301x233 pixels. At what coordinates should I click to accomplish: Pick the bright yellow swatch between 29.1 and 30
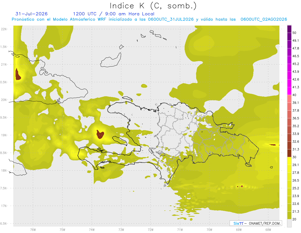pos(289,161)
